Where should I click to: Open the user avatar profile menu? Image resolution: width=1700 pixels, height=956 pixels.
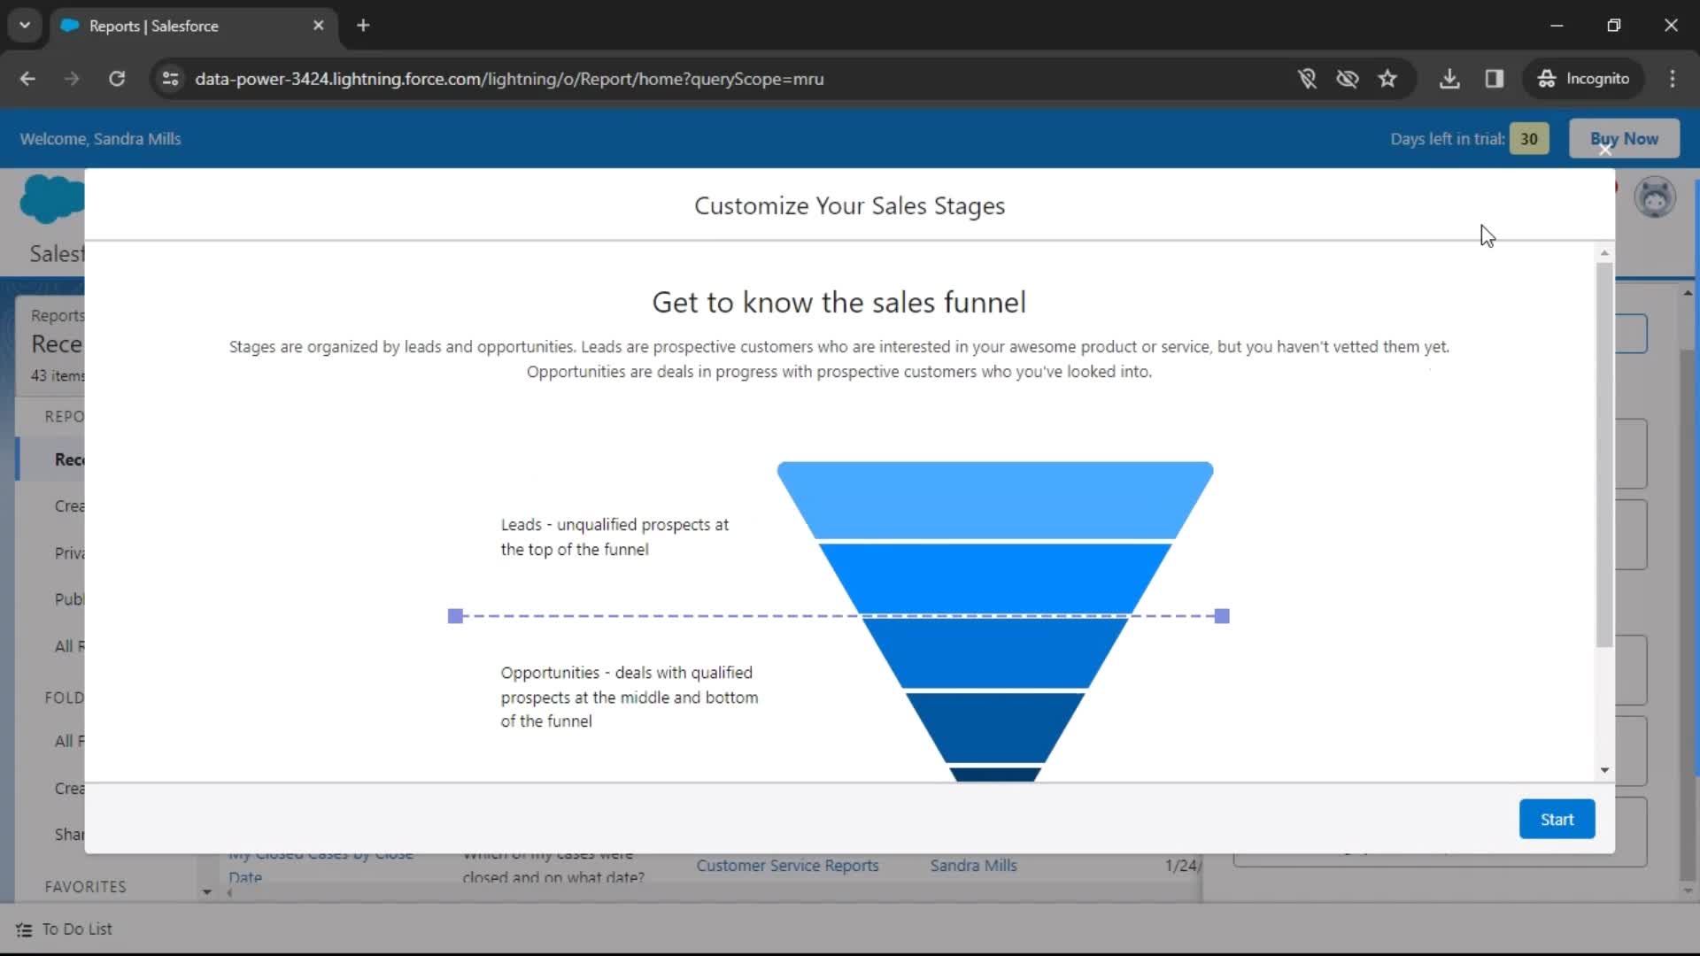point(1655,197)
